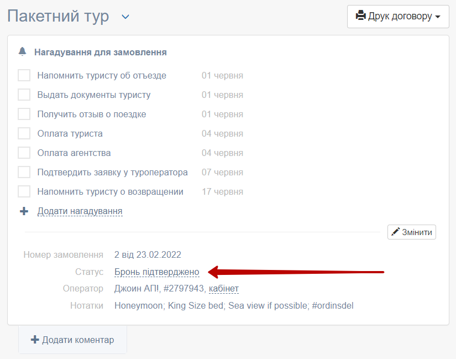This screenshot has width=456, height=359.
Task: Click reminder text Подтвердить заявку у туроператора
Action: coord(112,173)
